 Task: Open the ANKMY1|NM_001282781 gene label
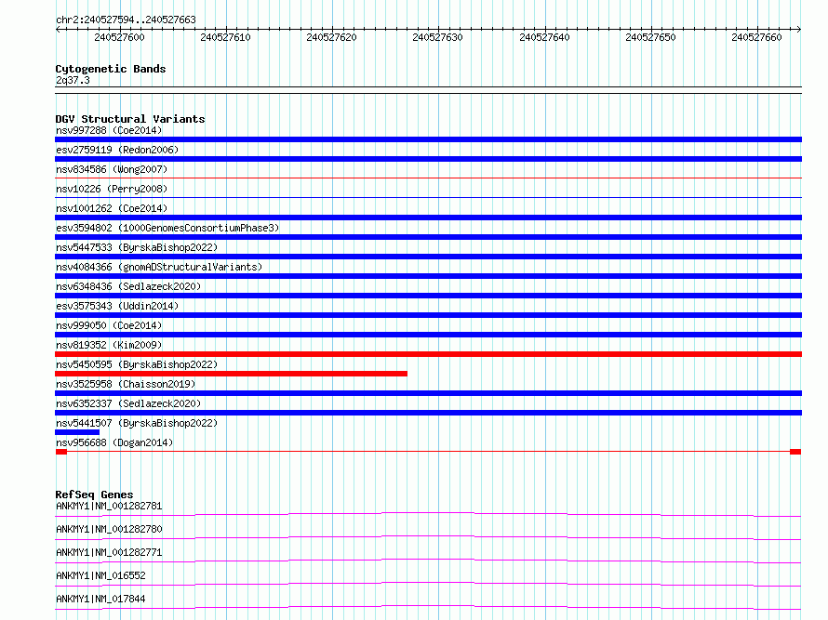click(x=109, y=507)
